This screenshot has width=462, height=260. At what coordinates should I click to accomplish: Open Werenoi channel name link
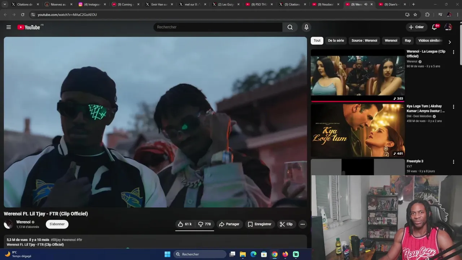(23, 222)
